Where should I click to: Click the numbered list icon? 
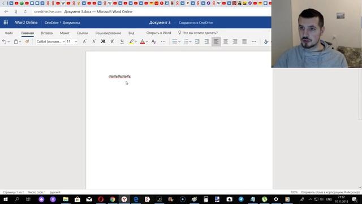(186, 41)
